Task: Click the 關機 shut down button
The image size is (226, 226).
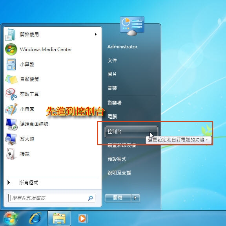Action: point(118,198)
